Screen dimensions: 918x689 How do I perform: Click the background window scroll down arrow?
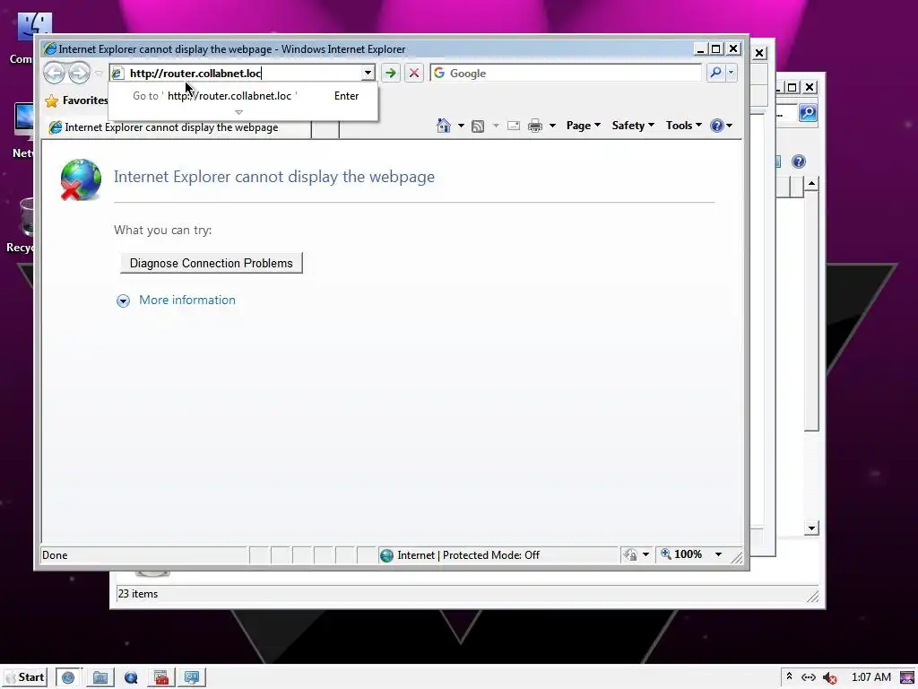click(x=811, y=528)
